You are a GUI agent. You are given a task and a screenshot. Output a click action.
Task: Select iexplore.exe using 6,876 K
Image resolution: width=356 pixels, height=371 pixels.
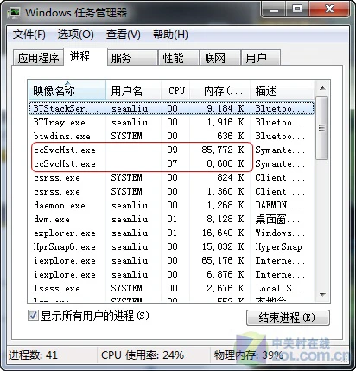pyautogui.click(x=171, y=274)
